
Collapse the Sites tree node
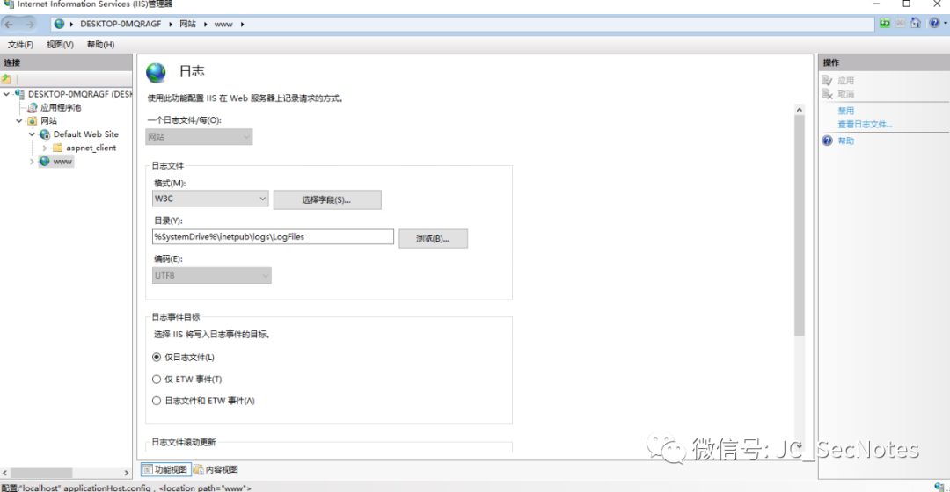point(19,121)
